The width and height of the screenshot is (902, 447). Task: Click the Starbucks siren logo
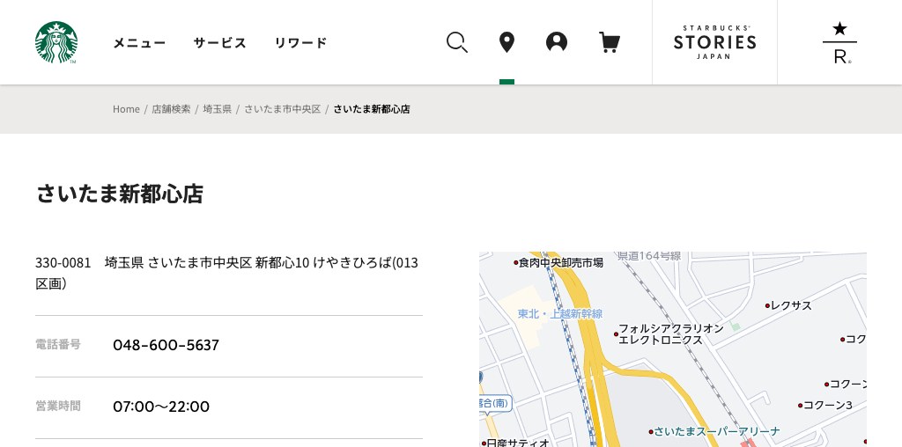point(55,42)
